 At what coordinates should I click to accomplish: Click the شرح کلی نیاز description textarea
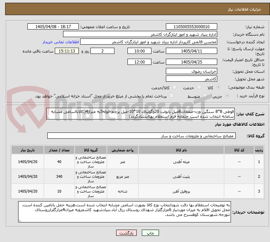140,114
